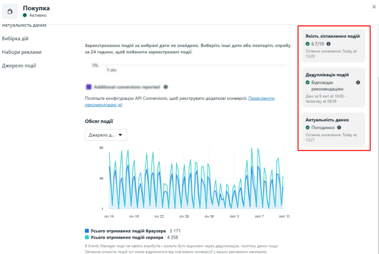Image resolution: width=379 pixels, height=254 pixels.
Task: Click the green Активно status dot
Action: tap(25, 15)
